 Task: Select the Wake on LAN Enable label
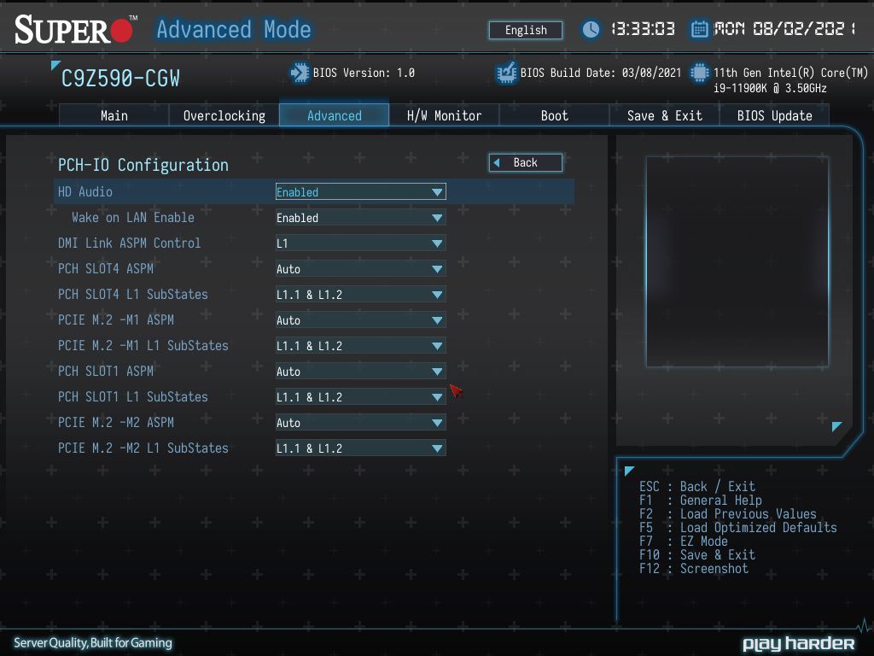pyautogui.click(x=133, y=218)
